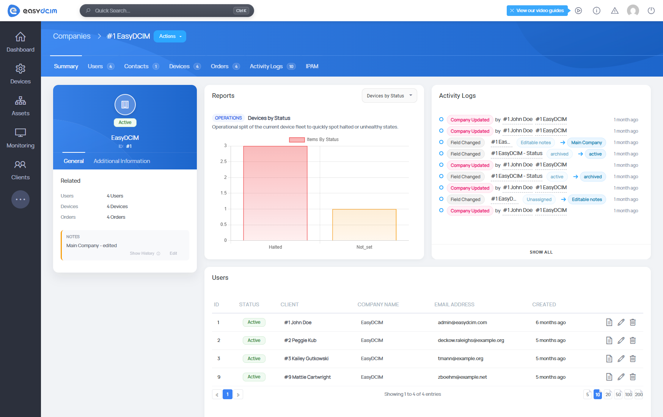Switch to the IPAM tab

pos(312,66)
